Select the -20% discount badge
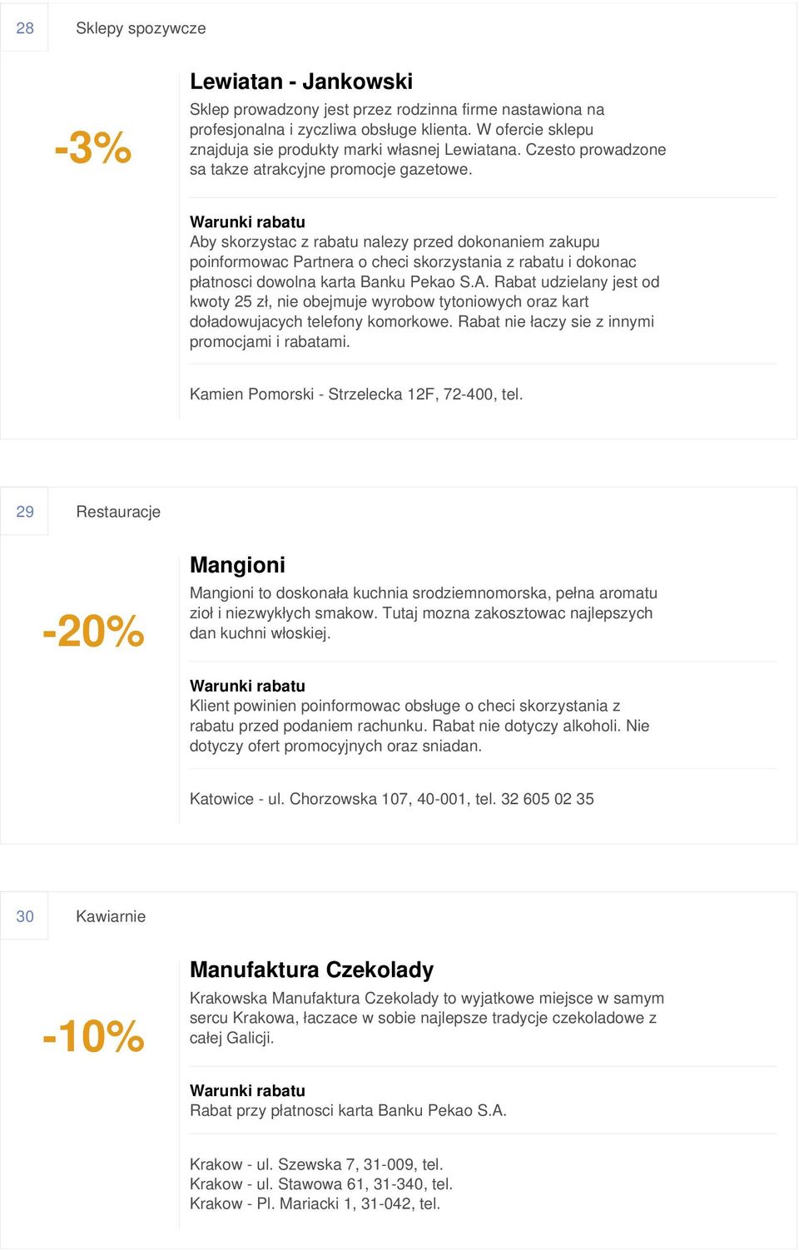Screen dimensions: 799x1250 pyautogui.click(x=93, y=630)
